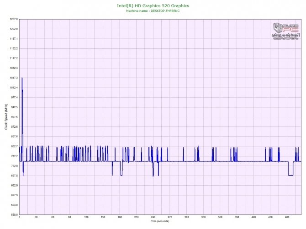Click the 180 seconds tick label
The image size is (306, 229).
120,217
